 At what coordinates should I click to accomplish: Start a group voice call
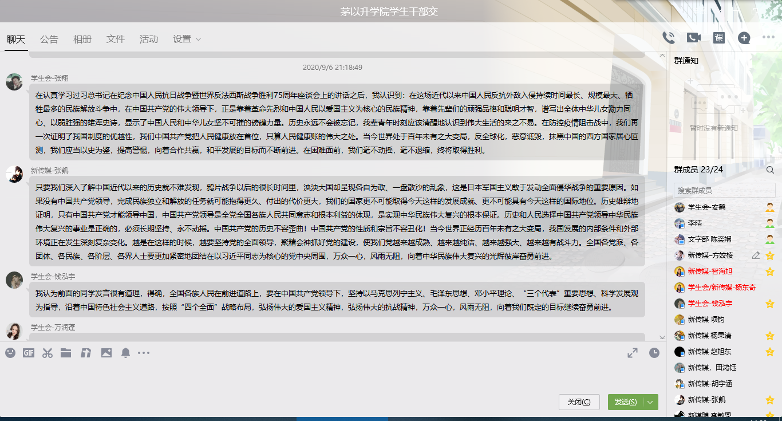click(x=669, y=38)
